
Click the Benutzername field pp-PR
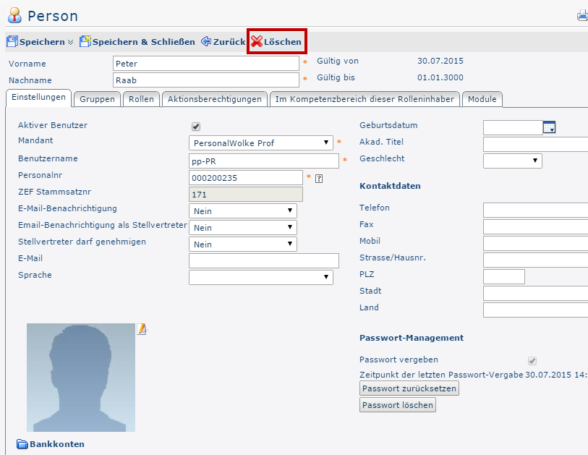point(264,161)
